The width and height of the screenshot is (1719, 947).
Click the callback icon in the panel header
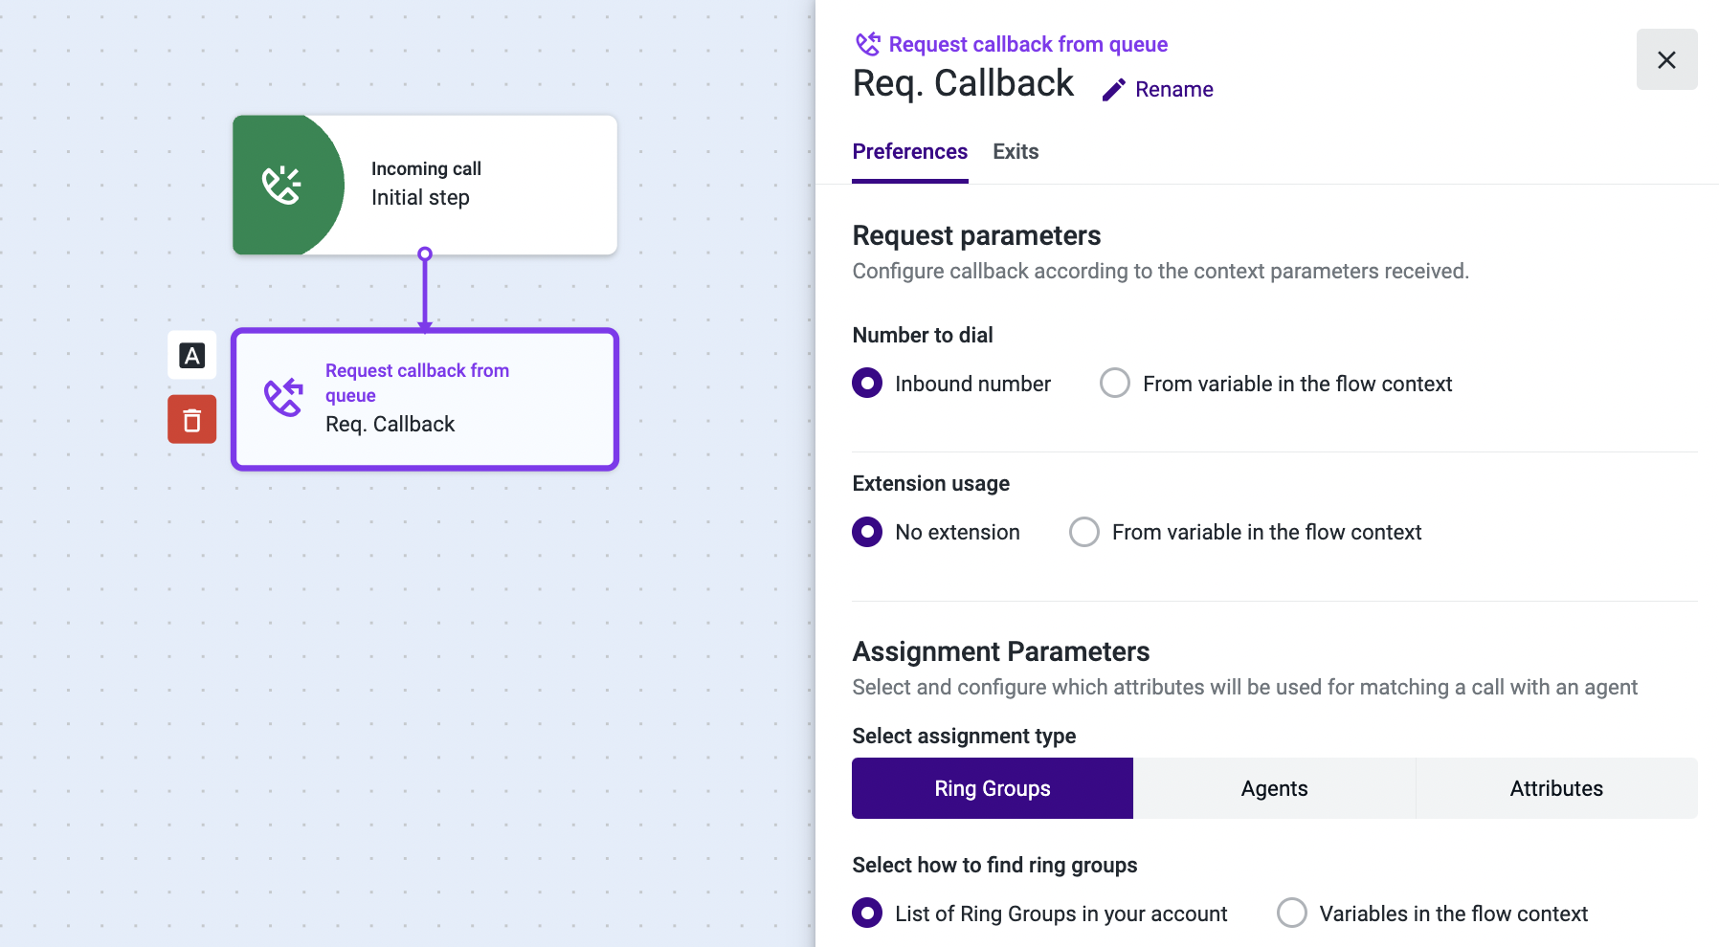click(x=867, y=42)
